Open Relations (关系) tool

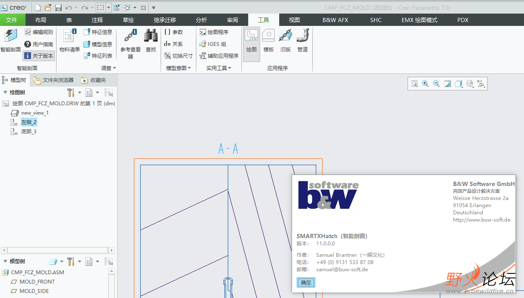(173, 44)
